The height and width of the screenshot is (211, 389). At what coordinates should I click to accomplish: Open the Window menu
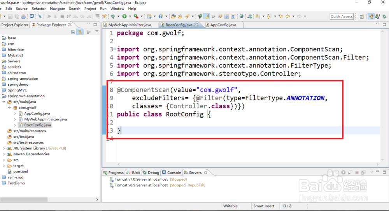[x=117, y=9]
